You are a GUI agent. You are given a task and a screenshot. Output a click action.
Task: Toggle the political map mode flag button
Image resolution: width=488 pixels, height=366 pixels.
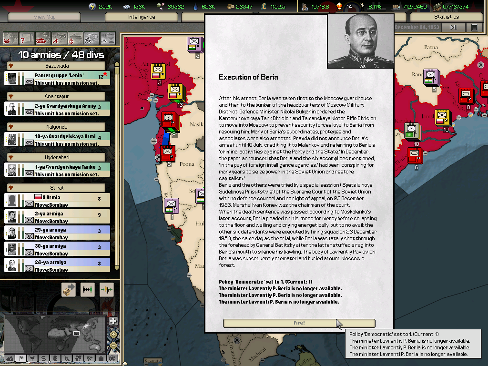pos(20,358)
